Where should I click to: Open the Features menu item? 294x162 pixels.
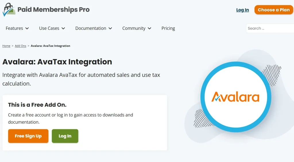click(x=14, y=28)
